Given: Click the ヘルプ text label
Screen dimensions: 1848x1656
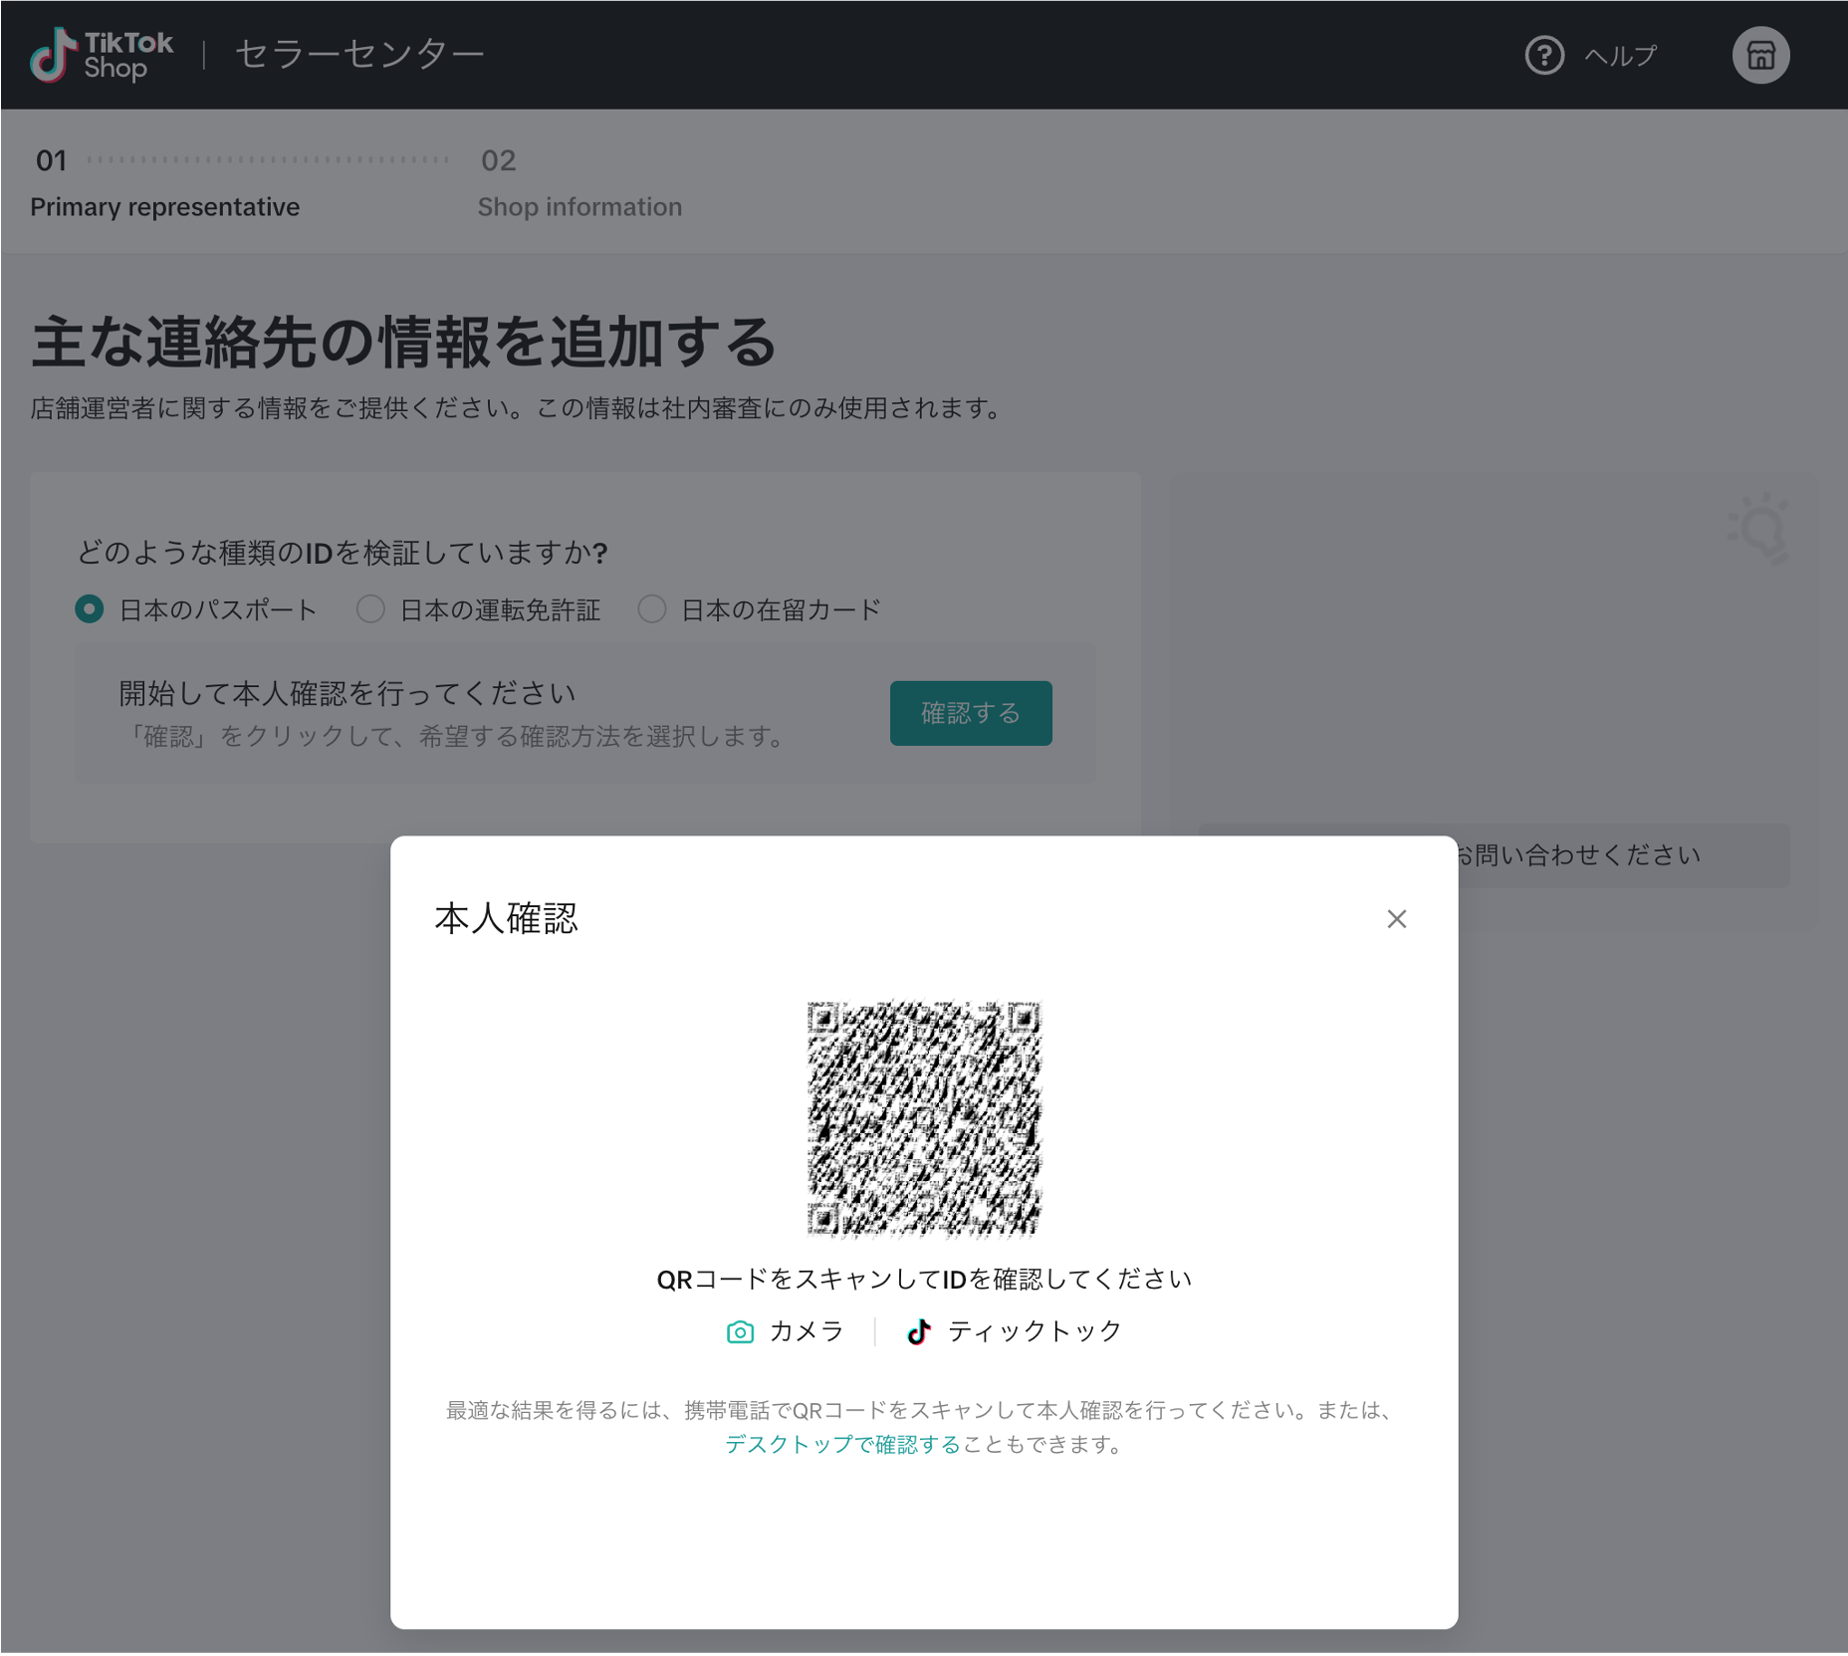Looking at the screenshot, I should 1620,56.
